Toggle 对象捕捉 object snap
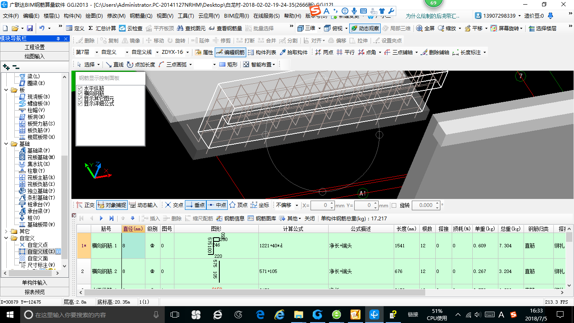 point(112,205)
